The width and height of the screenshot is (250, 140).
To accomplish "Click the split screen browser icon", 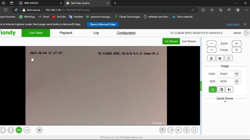I will click(203, 10).
